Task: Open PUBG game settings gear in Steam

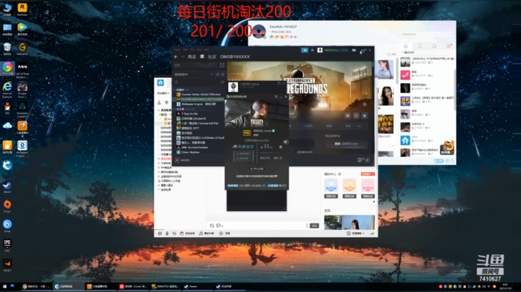Action: click(347, 116)
